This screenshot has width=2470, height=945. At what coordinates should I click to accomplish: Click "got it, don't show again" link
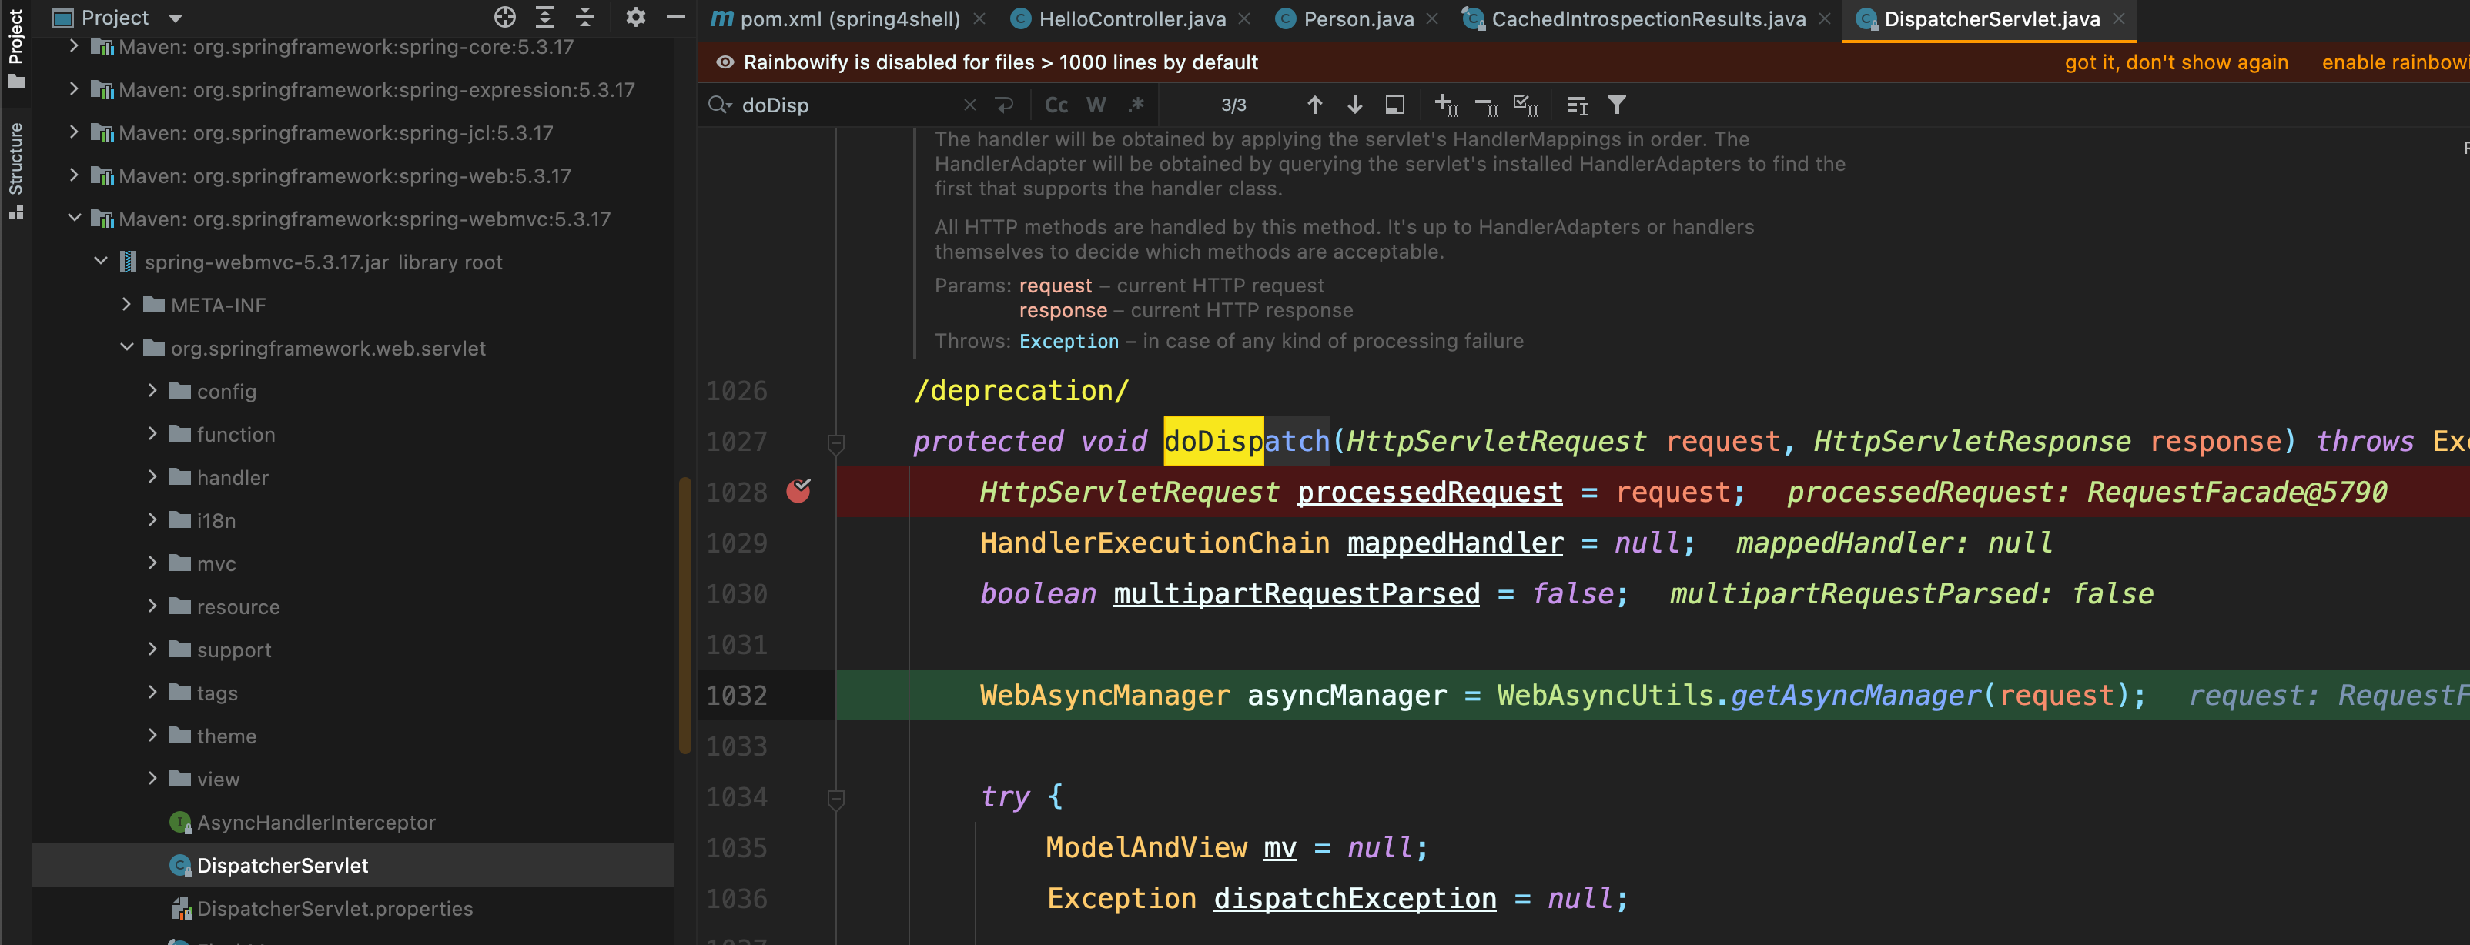2176,62
